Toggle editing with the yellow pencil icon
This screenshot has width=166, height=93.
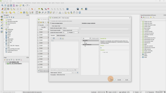pos(5,9)
